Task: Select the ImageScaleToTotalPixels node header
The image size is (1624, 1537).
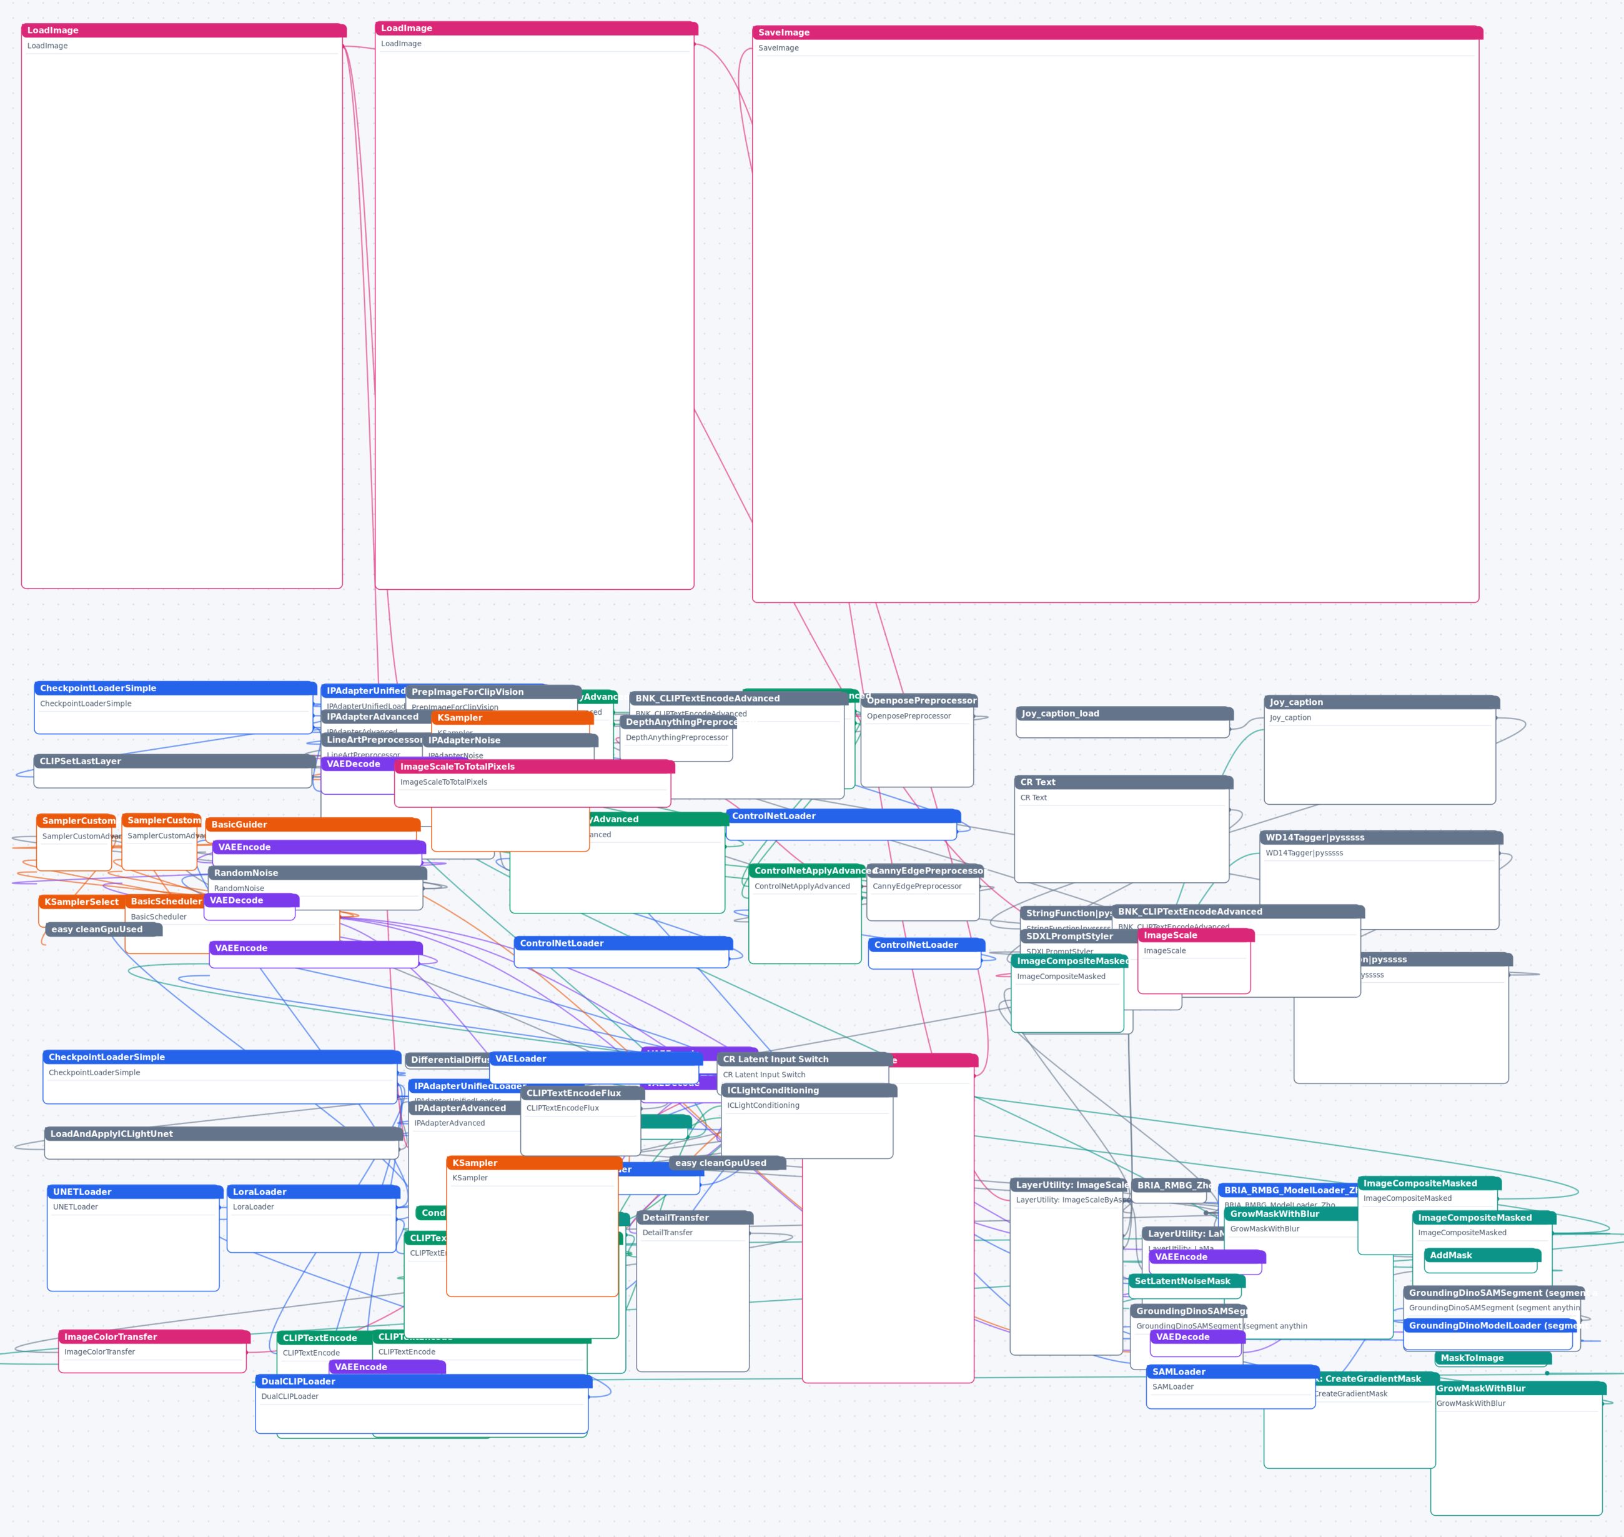Action: (535, 767)
